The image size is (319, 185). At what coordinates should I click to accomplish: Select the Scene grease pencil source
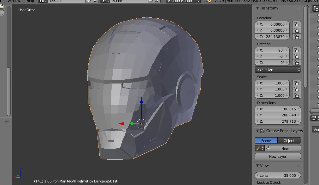[x=266, y=141]
